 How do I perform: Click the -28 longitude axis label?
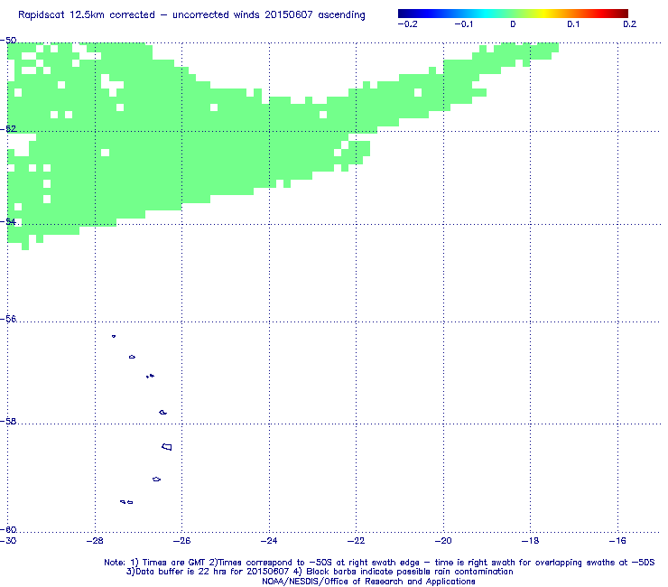point(95,541)
